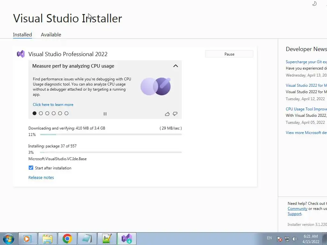Screen dimensions: 327x245
Task: Open Supercharge your Git news article
Action: click(306, 62)
